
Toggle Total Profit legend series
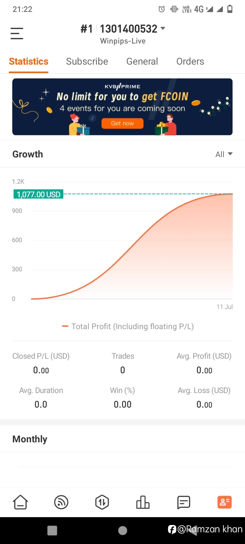point(128,326)
